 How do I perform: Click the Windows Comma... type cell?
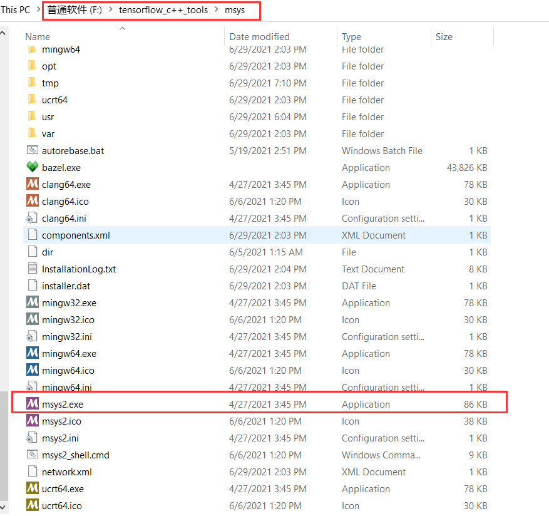point(381,455)
